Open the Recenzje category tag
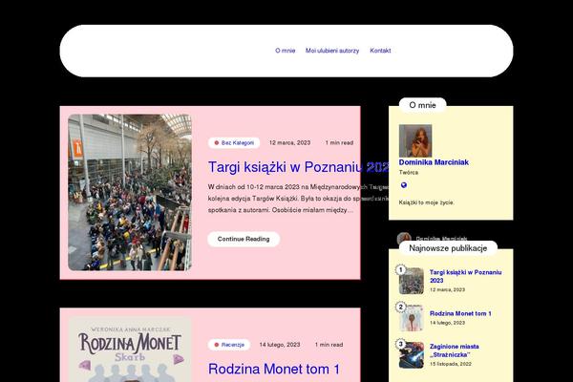Screen dimensions: 573x382 (229, 345)
